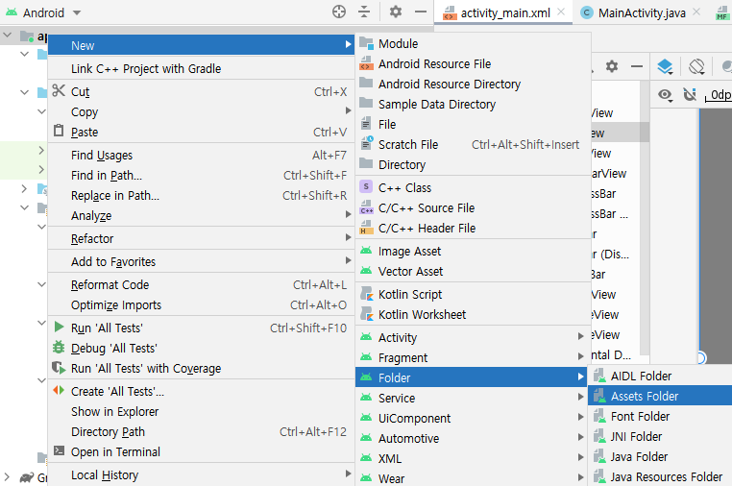The width and height of the screenshot is (732, 486).
Task: Click the File document icon
Action: (x=366, y=124)
